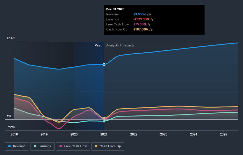Select the 2025 x-axis label
Image resolution: width=243 pixels, height=155 pixels.
click(x=223, y=134)
